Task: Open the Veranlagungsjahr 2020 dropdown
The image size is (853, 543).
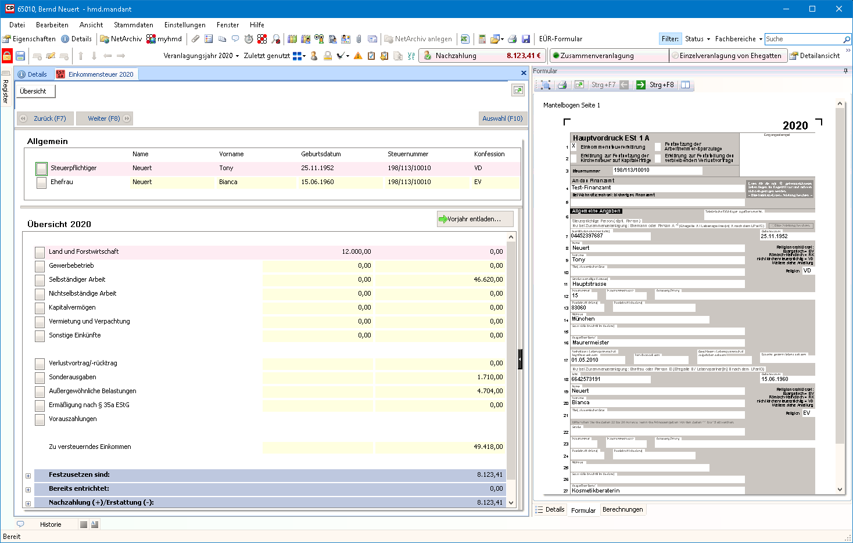Action: click(x=201, y=56)
